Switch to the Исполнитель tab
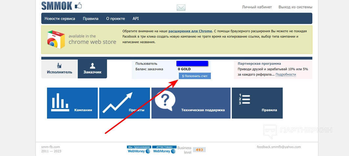Viewport: 349px width, 156px height. tap(59, 69)
